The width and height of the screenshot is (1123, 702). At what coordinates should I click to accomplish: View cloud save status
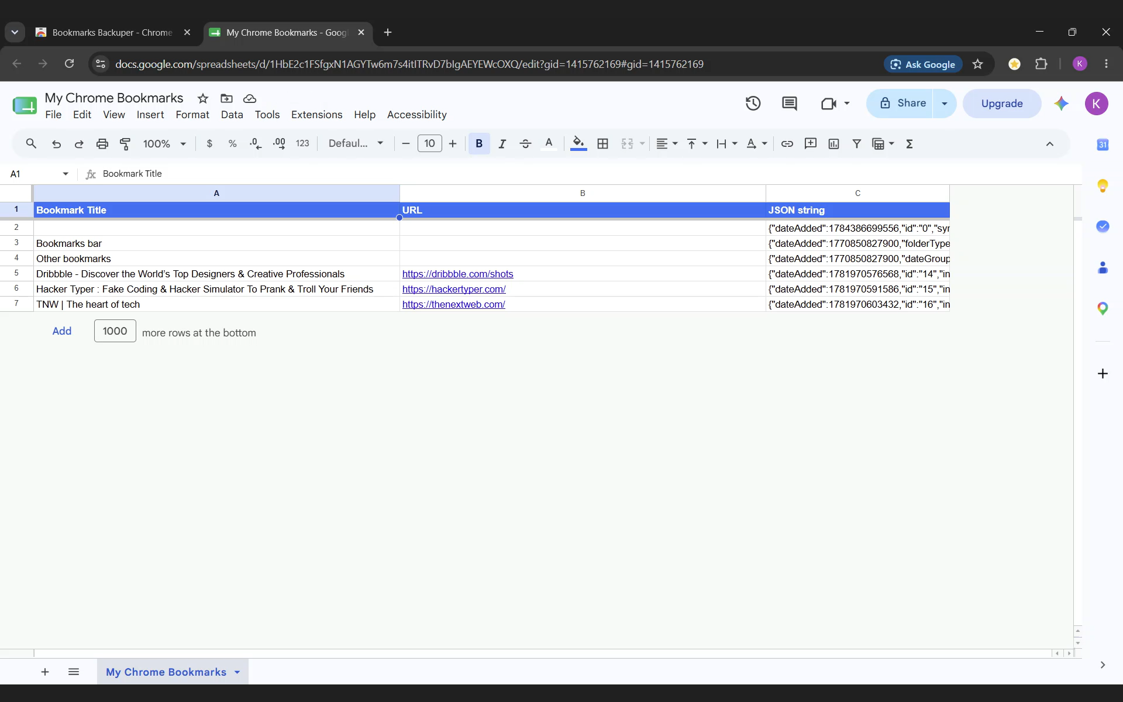pyautogui.click(x=250, y=98)
